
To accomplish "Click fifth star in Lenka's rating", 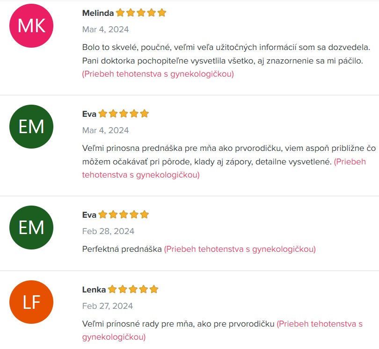I will pyautogui.click(x=154, y=289).
